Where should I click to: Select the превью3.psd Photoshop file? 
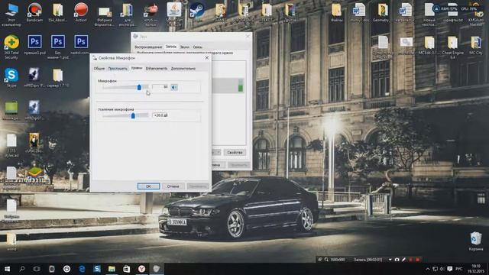point(34,45)
